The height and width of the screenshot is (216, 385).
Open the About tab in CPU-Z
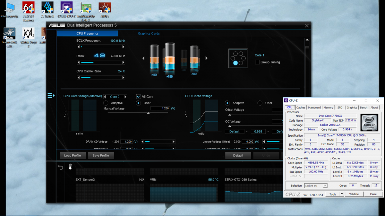point(374,108)
